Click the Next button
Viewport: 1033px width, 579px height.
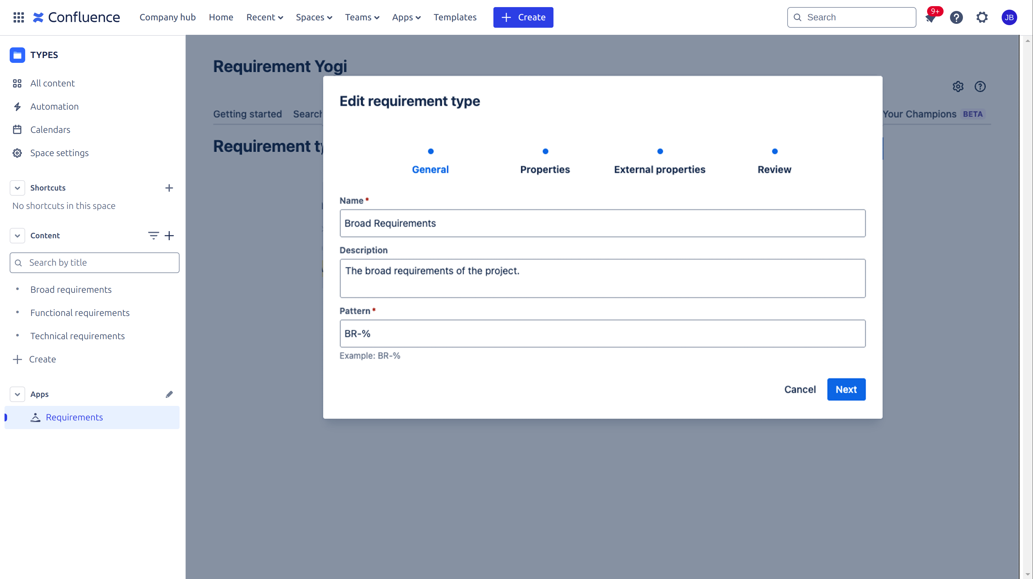click(846, 389)
